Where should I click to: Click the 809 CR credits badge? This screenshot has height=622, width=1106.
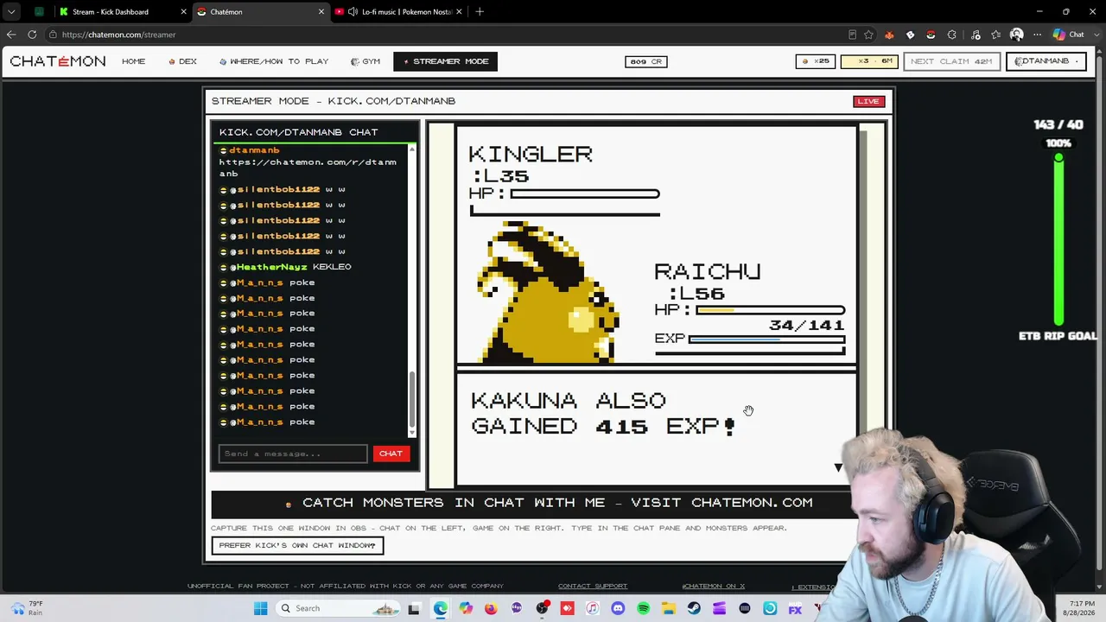pyautogui.click(x=646, y=61)
